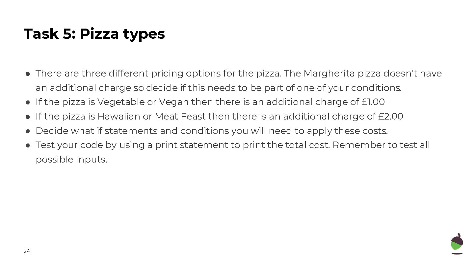
Task: Click the £2.00 price text
Action: tap(390, 117)
